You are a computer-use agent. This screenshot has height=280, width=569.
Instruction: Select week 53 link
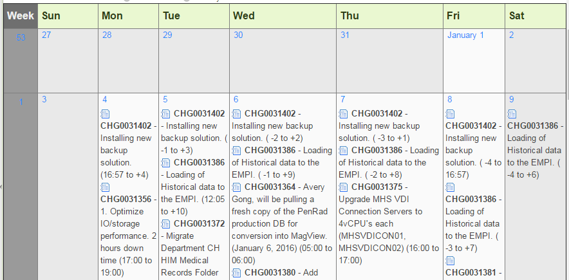coord(21,37)
